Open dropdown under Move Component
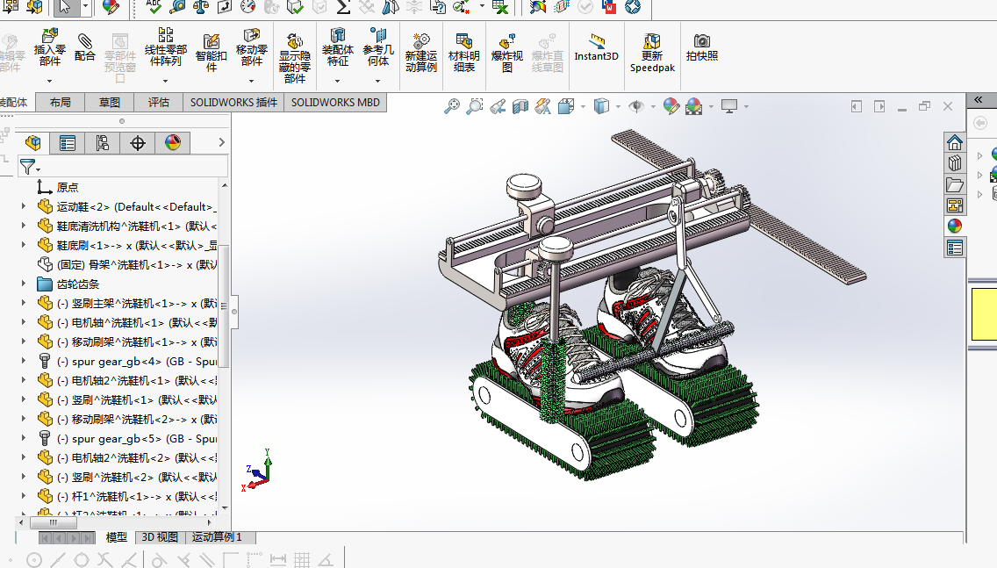The width and height of the screenshot is (997, 568). coord(251,81)
